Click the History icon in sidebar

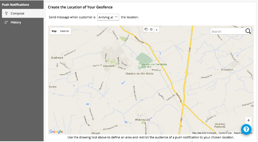(x=6, y=22)
